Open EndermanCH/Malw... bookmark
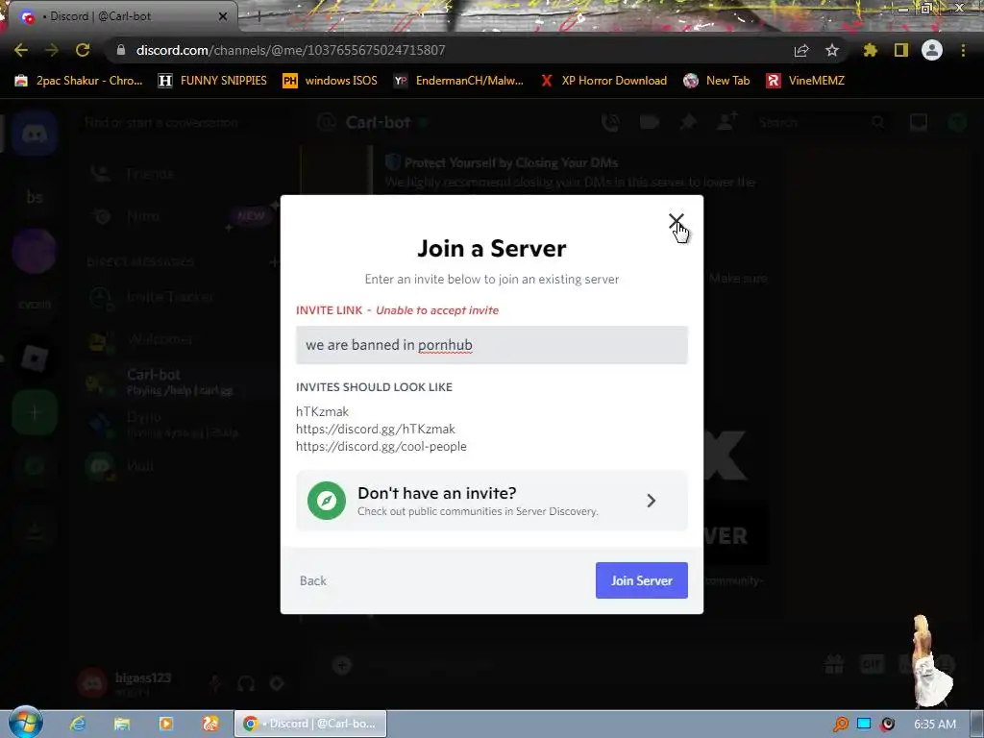 pos(458,81)
